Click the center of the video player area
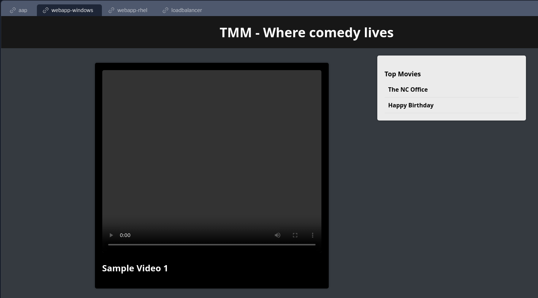The width and height of the screenshot is (538, 298). click(212, 161)
